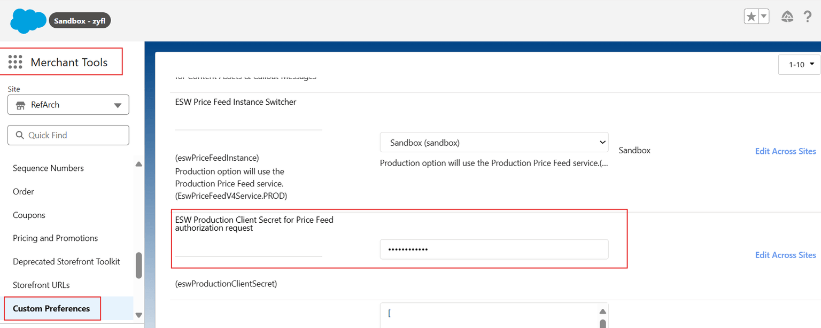Click the Merchant Tools menu title
The height and width of the screenshot is (328, 821).
[x=69, y=63]
